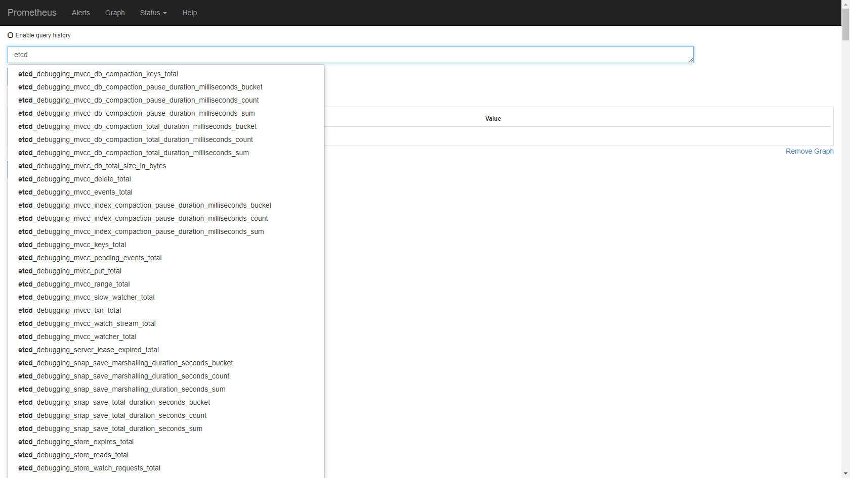Pick etcd_debugging_mvcc_delete_total suggestion
Viewport: 850px width, 478px height.
pyautogui.click(x=74, y=179)
